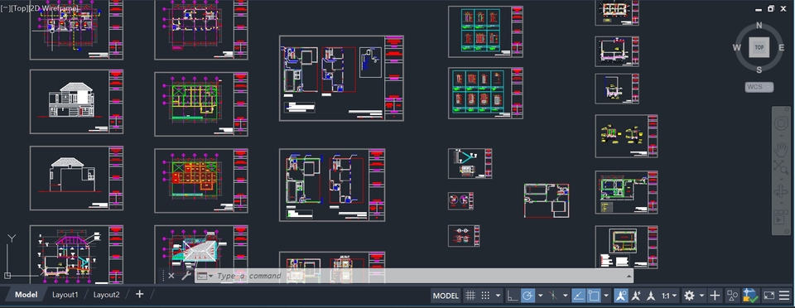Select the front elevation house drawing sheet

point(76,102)
